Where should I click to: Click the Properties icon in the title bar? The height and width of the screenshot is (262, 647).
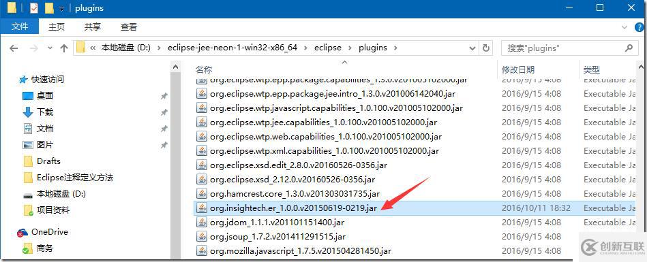click(34, 8)
